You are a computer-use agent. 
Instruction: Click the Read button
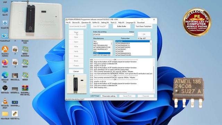tap(76, 32)
